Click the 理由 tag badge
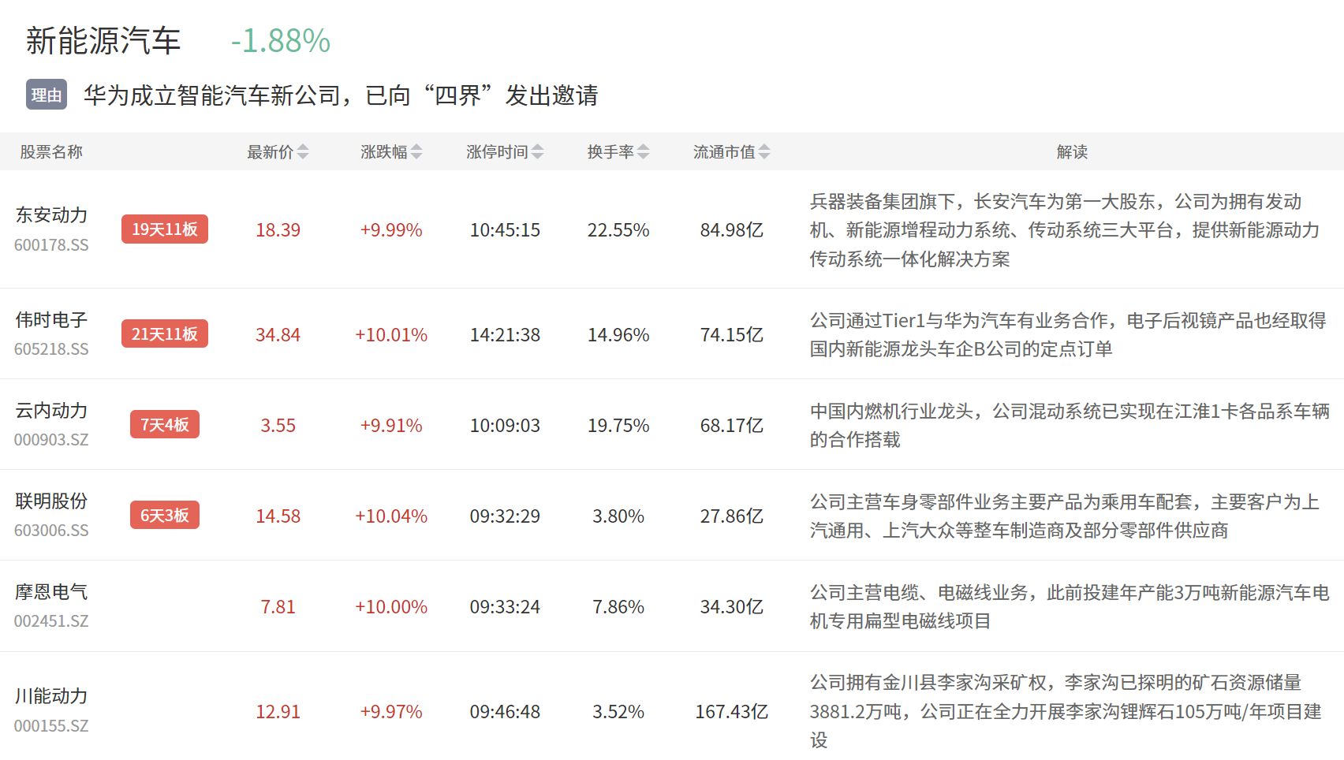 pyautogui.click(x=47, y=95)
